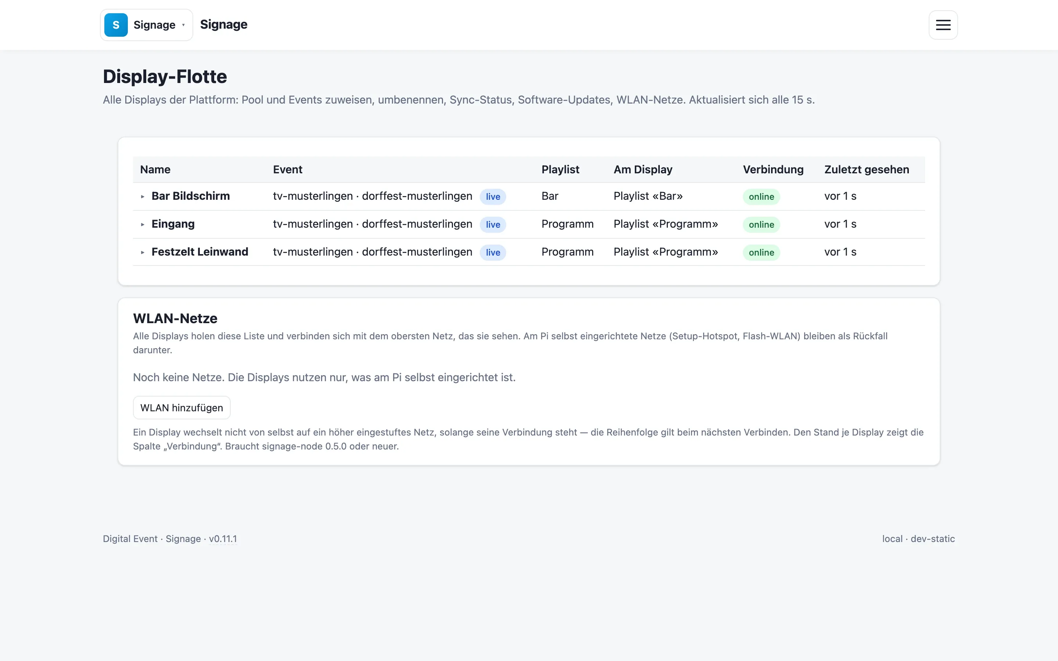Viewport: 1058px width, 661px height.
Task: Expand the Bar Bildschirm row
Action: point(143,197)
